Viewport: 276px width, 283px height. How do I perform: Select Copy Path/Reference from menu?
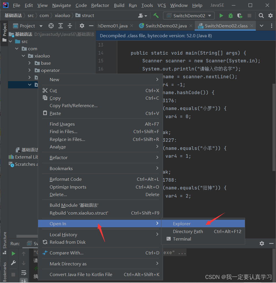(100, 106)
